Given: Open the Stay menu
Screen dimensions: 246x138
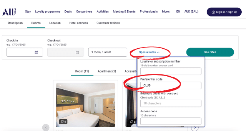Looking at the screenshot, I should 28,11.
